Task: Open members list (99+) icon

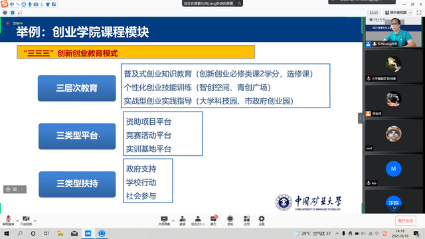Action: point(198,220)
